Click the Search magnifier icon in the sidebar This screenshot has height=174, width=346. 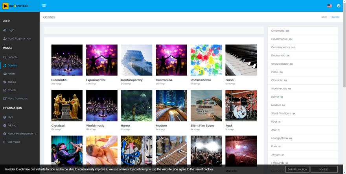pyautogui.click(x=5, y=57)
